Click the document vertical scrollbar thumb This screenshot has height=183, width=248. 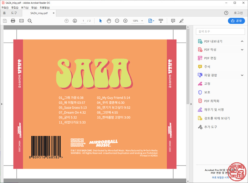pyautogui.click(x=188, y=66)
